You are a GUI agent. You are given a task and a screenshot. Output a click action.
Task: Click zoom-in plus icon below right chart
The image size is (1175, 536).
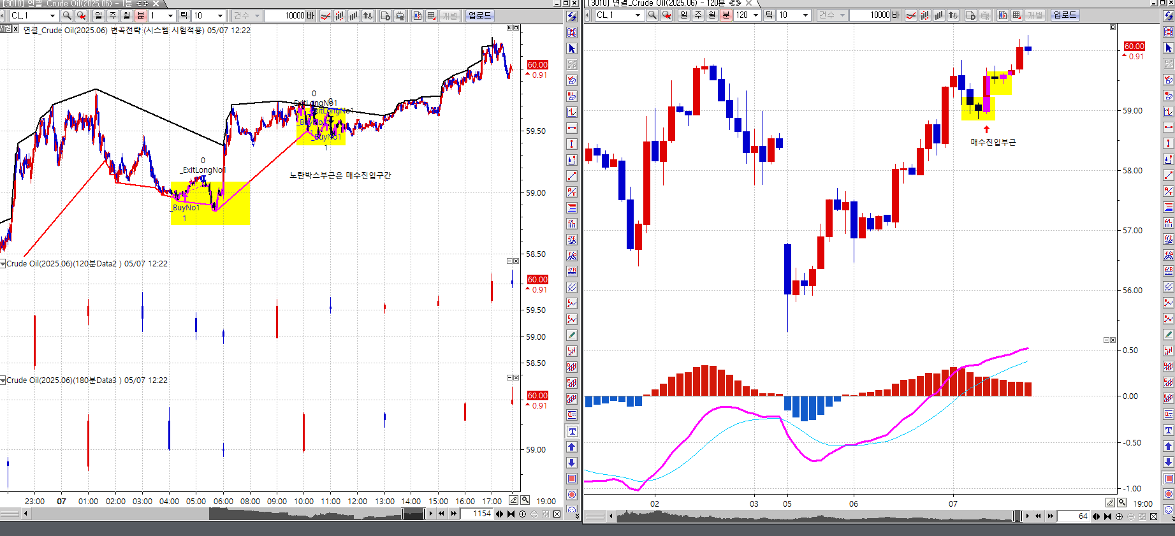pyautogui.click(x=1119, y=516)
